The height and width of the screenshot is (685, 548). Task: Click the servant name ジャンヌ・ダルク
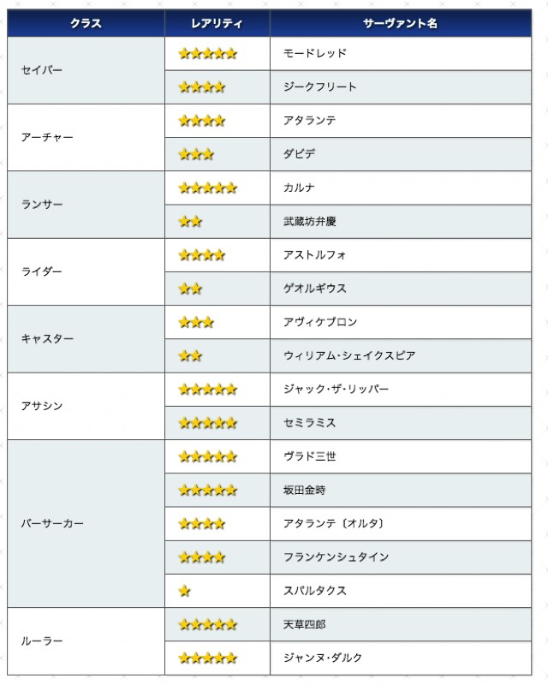(323, 658)
